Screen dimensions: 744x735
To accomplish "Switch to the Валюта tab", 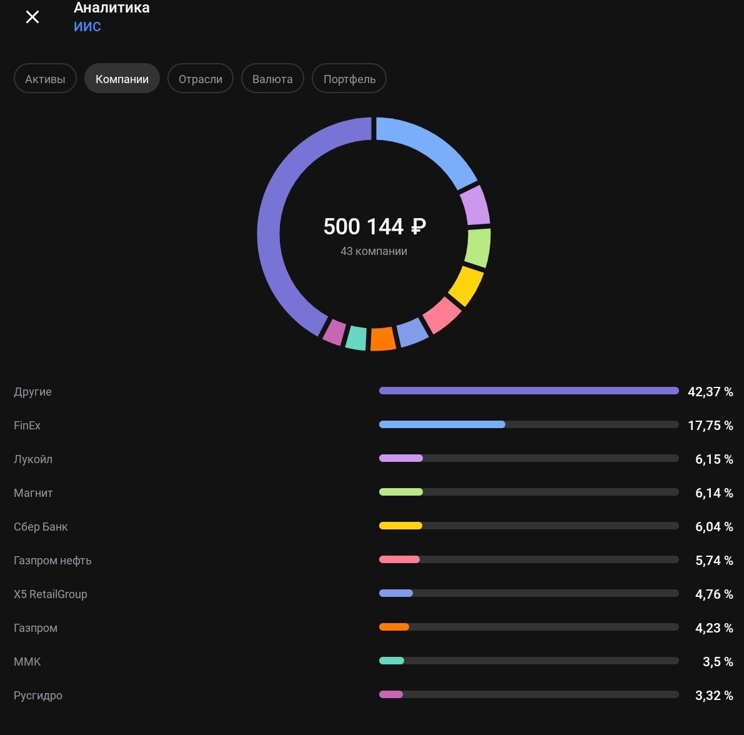I will click(272, 78).
